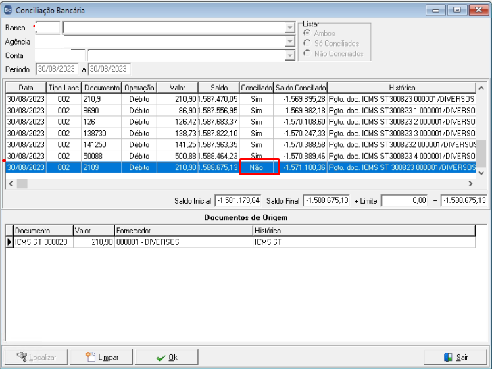
Task: Select the row with document 8690
Action: pyautogui.click(x=241, y=110)
